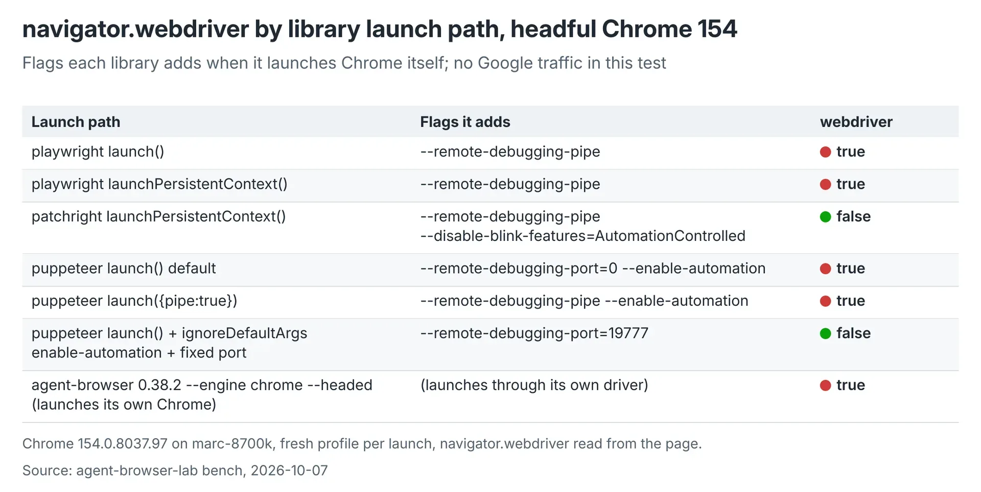981x492 pixels.
Task: Click the red dot in agent-browser 0.38.2 row
Action: 825,386
